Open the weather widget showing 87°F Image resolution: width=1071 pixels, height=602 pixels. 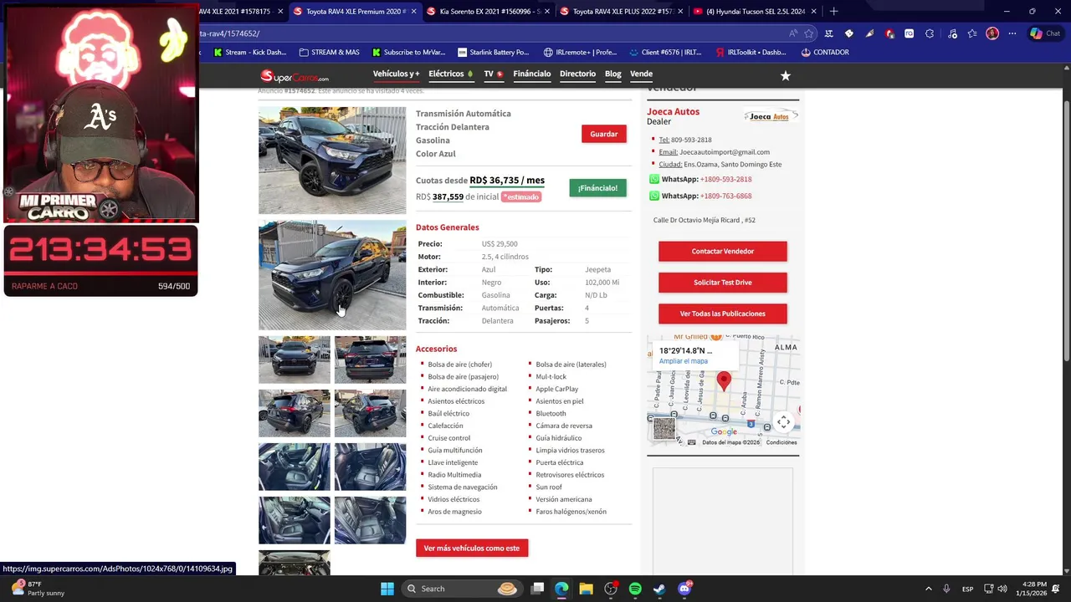[38, 589]
